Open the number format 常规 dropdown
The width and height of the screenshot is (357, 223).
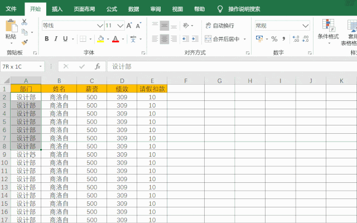point(306,26)
